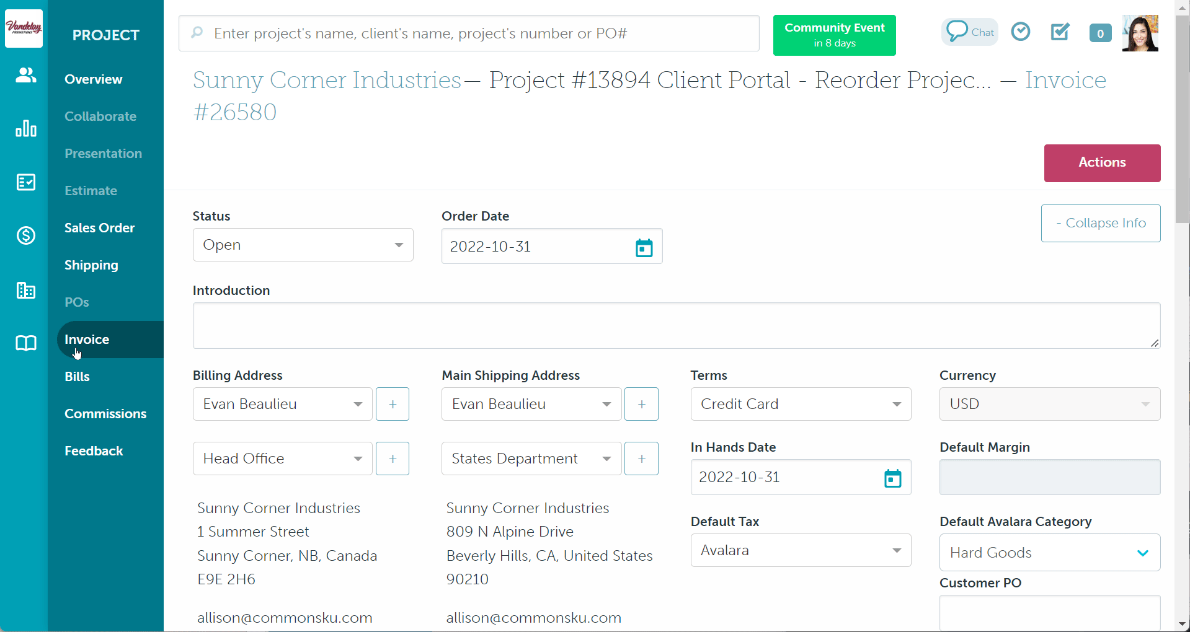Image resolution: width=1190 pixels, height=632 pixels.
Task: Click inside the Introduction text area
Action: pos(676,325)
